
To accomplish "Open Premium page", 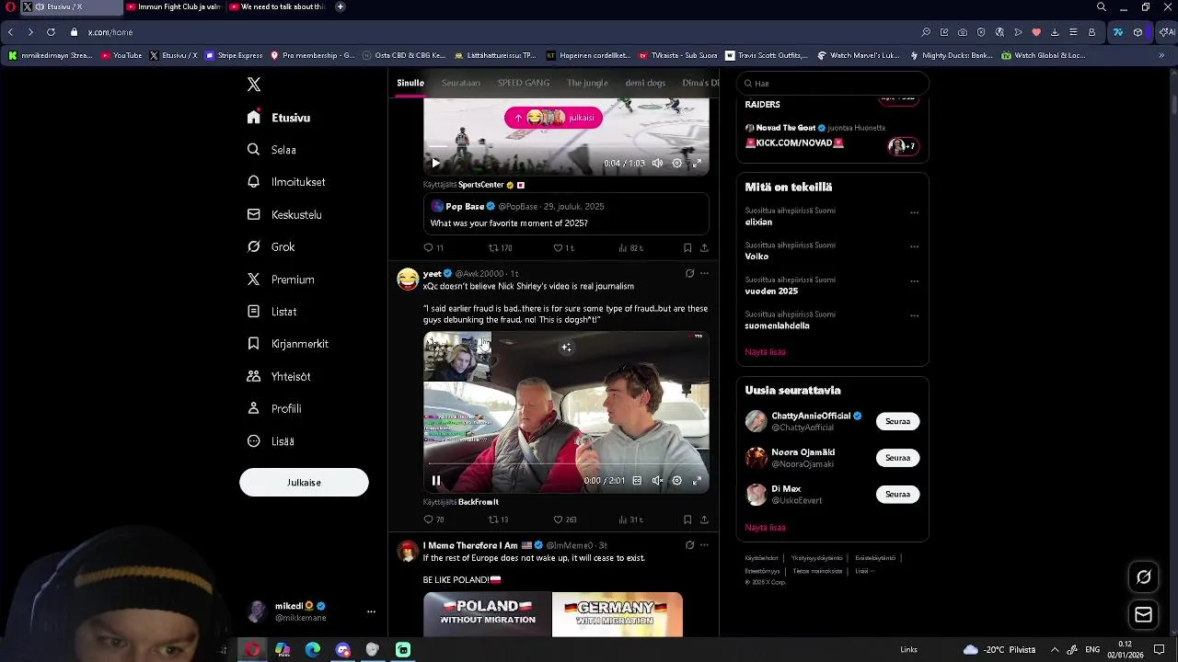I will 281,280.
